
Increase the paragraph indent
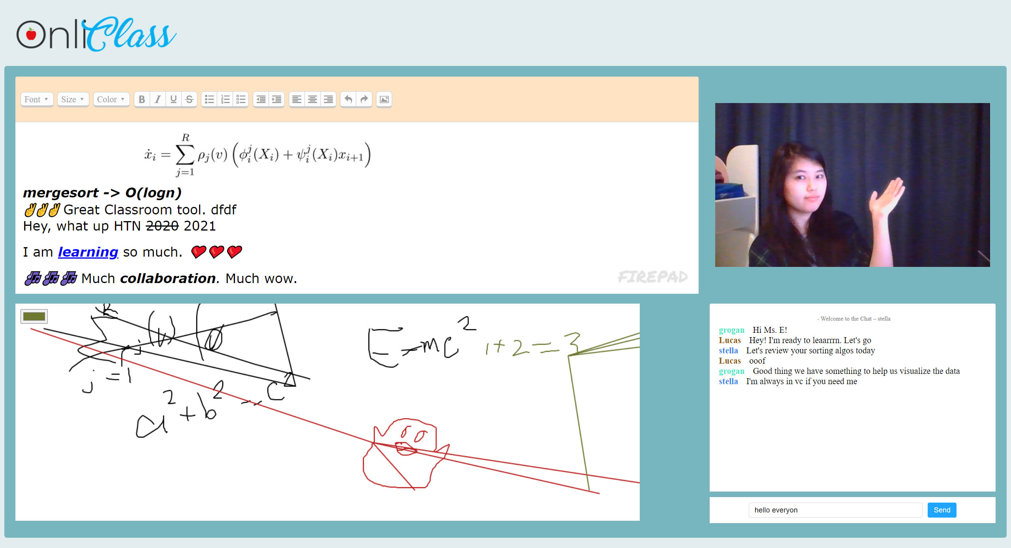pyautogui.click(x=277, y=99)
